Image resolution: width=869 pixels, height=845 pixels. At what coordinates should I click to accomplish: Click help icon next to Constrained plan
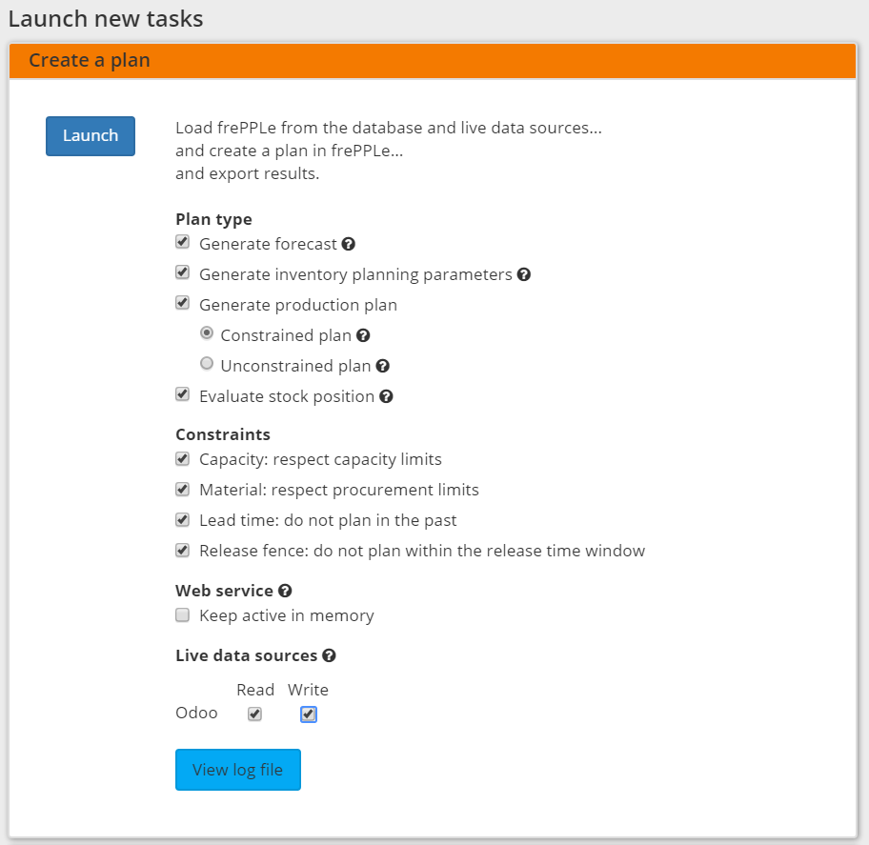pos(363,335)
